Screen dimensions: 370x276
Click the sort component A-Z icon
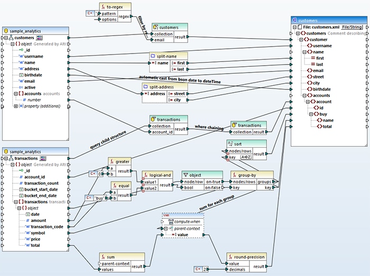tap(230, 144)
